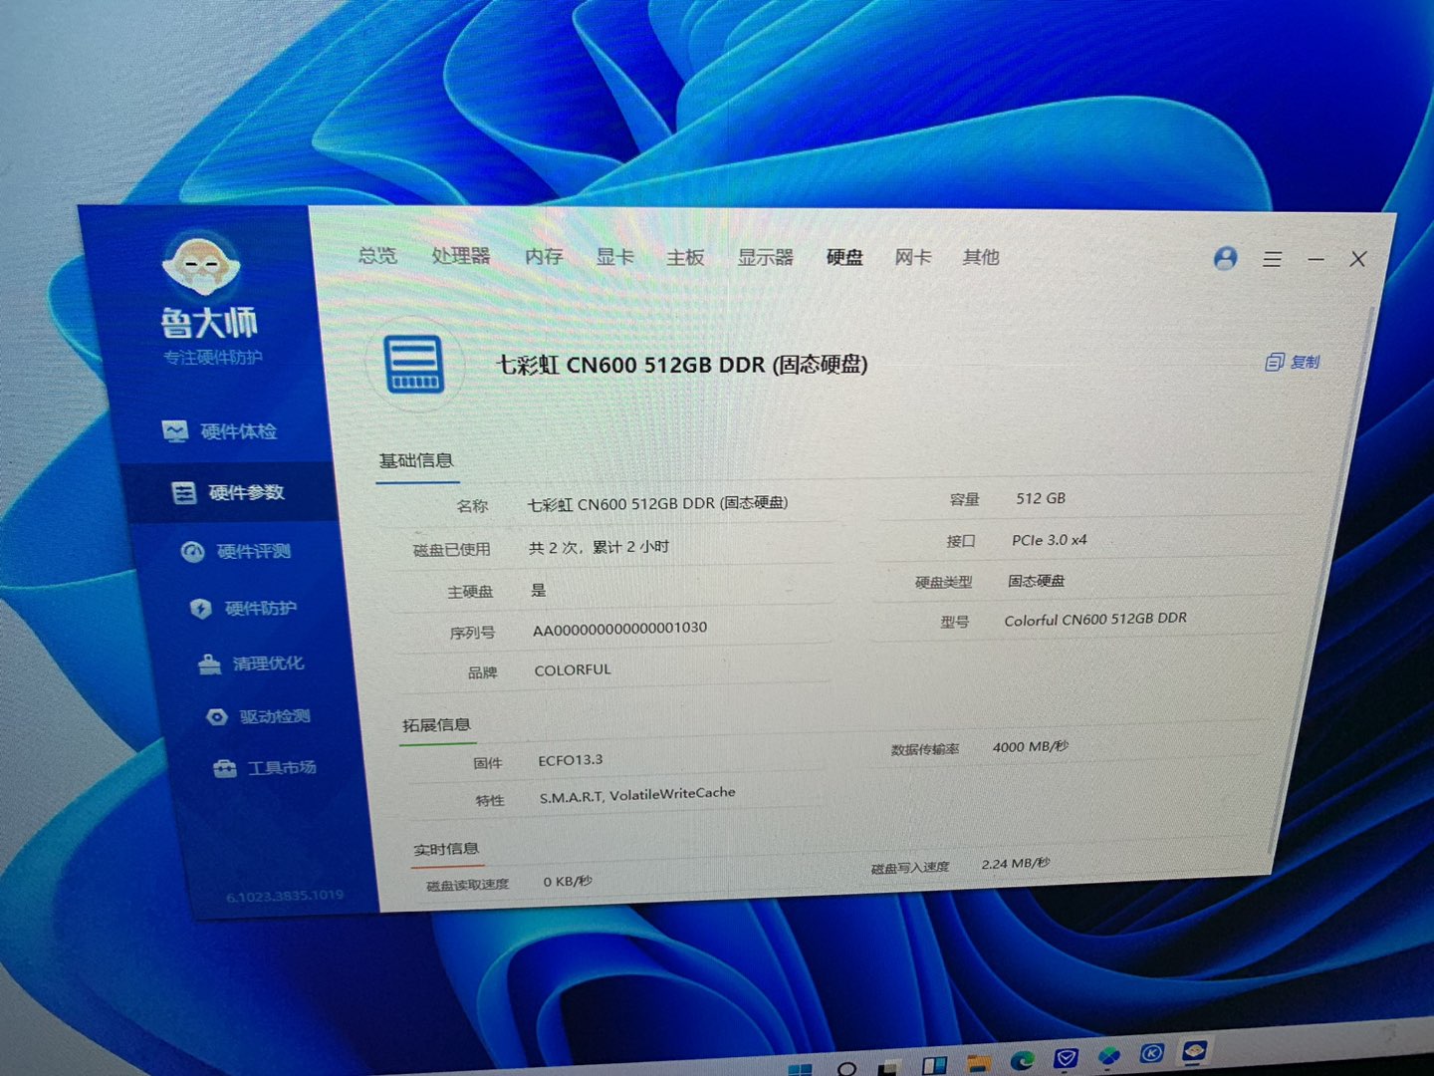Open 驱动检测 in the sidebar

coord(258,716)
